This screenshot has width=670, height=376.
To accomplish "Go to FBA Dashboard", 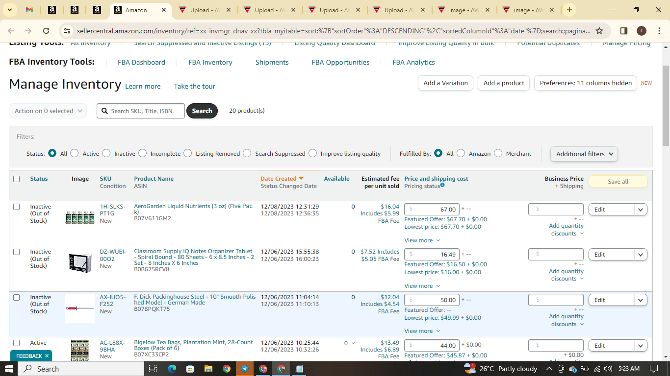I will (141, 62).
